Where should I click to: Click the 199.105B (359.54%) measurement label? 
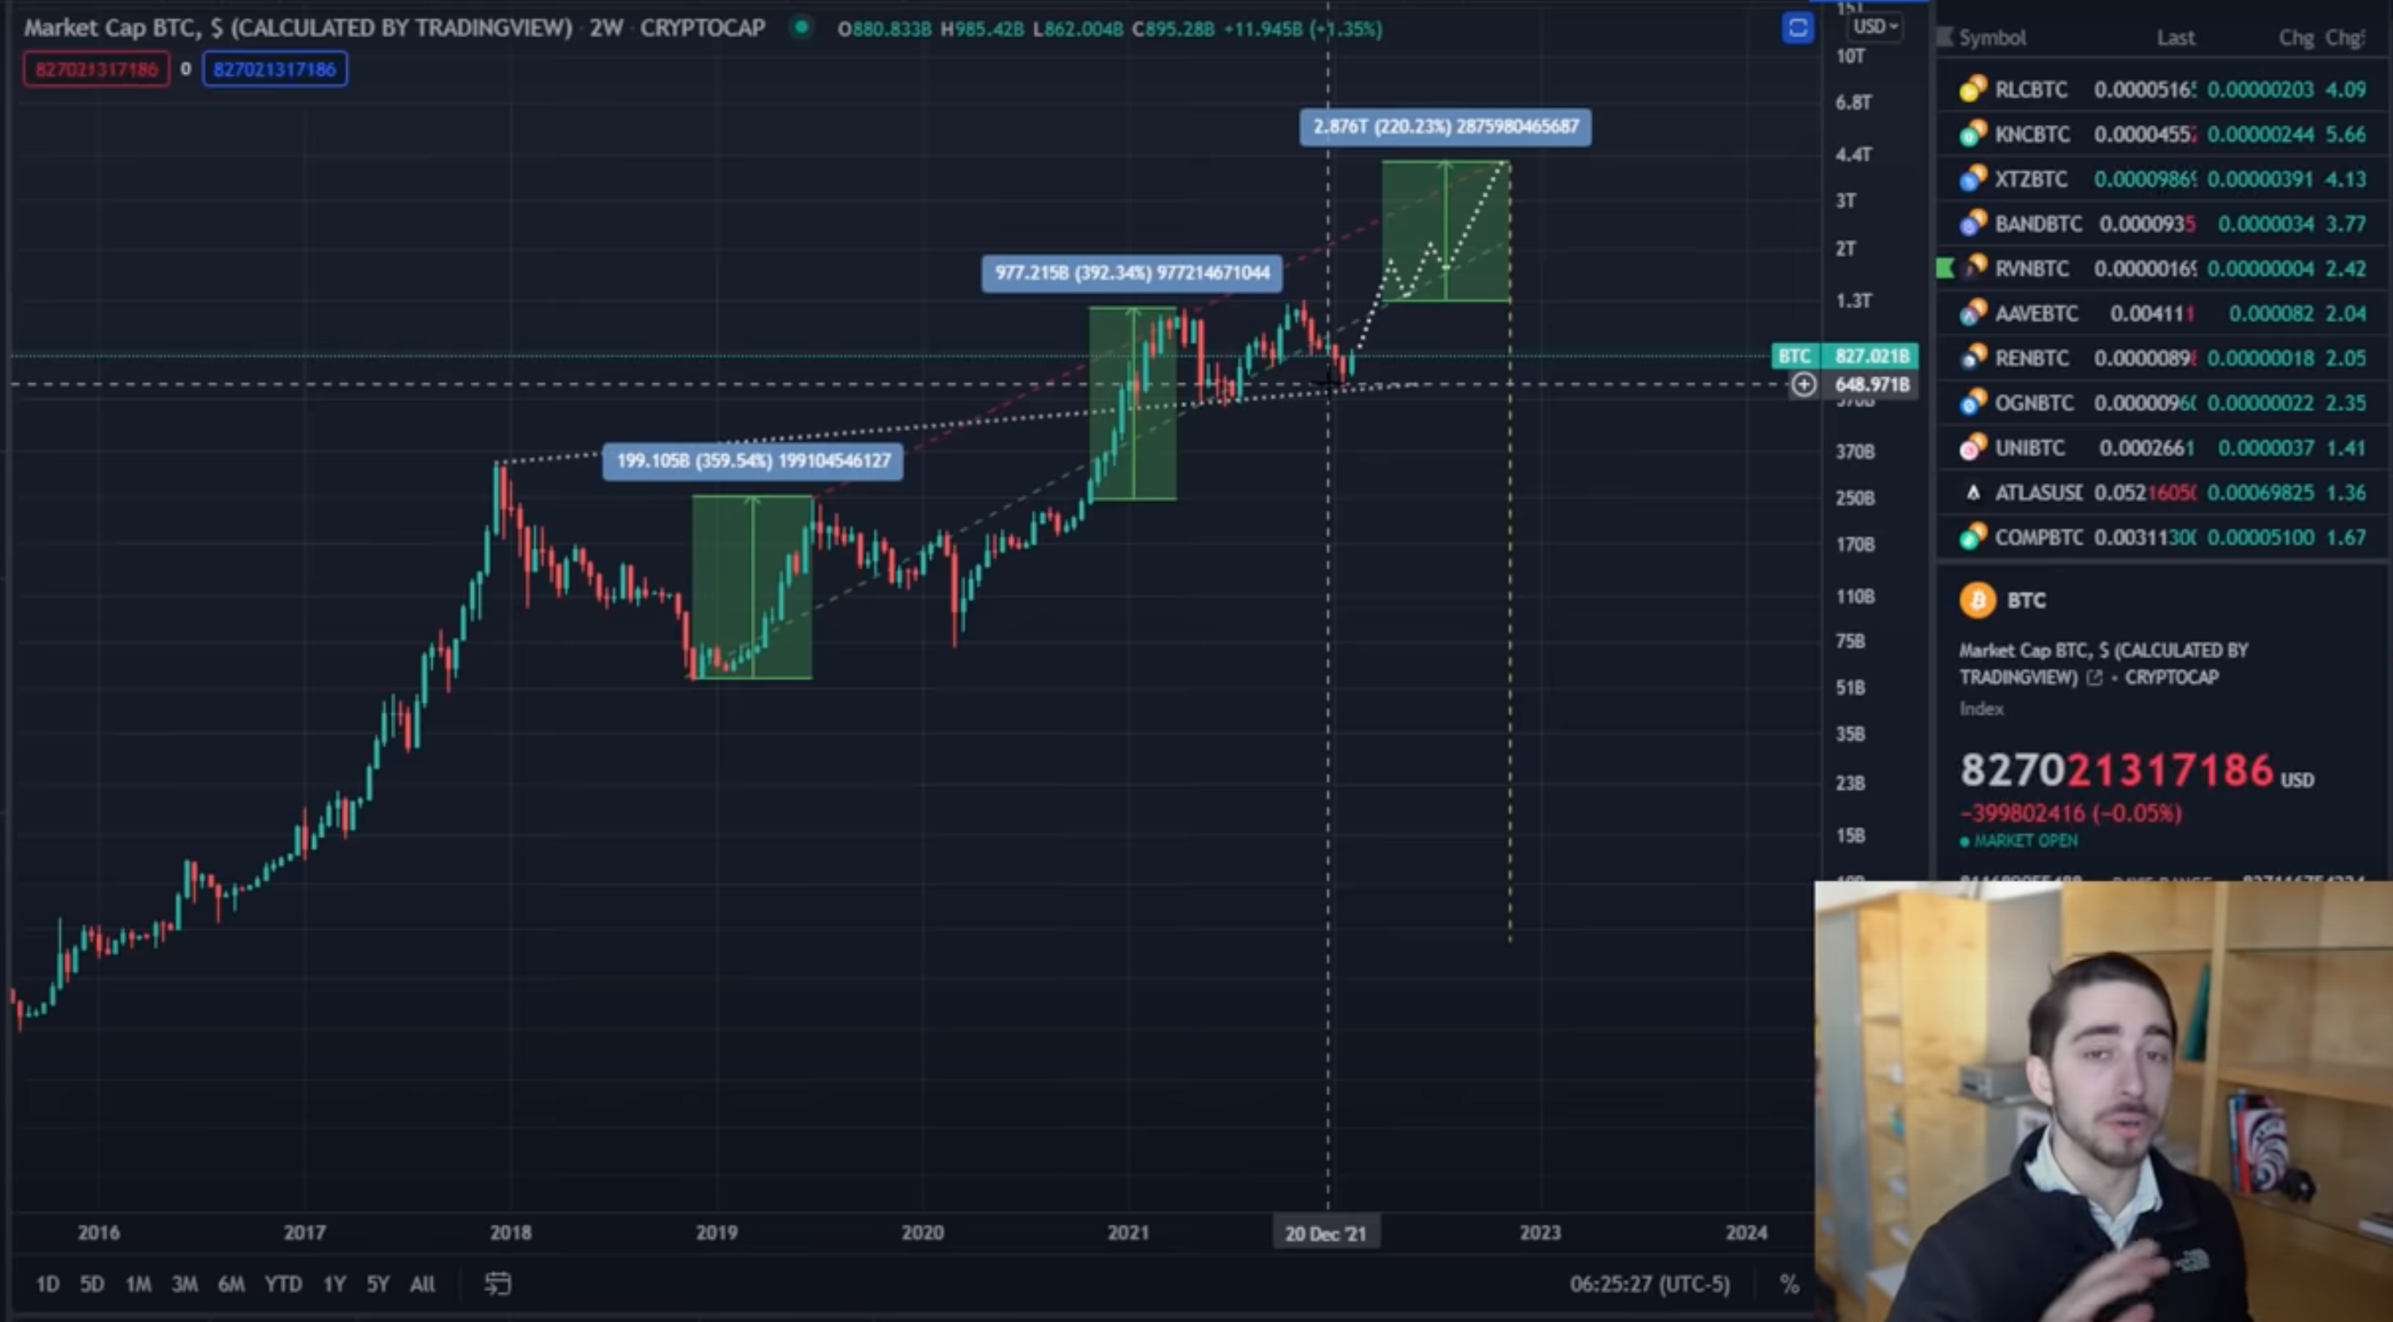click(x=753, y=461)
